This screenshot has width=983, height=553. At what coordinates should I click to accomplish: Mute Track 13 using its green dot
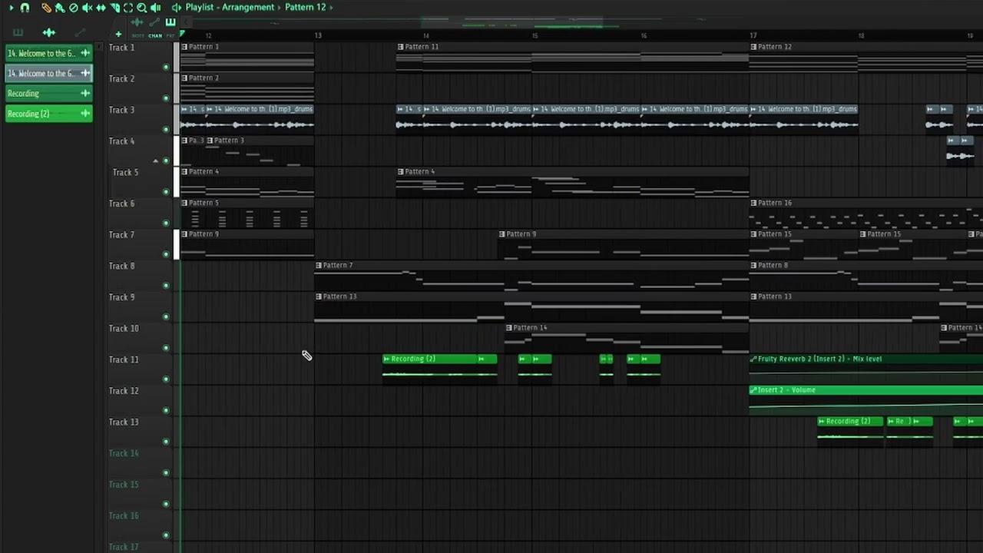pos(166,442)
